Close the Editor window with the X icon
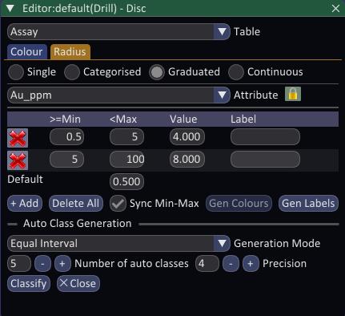Screen dimensions: 345x316 pyautogui.click(x=335, y=9)
